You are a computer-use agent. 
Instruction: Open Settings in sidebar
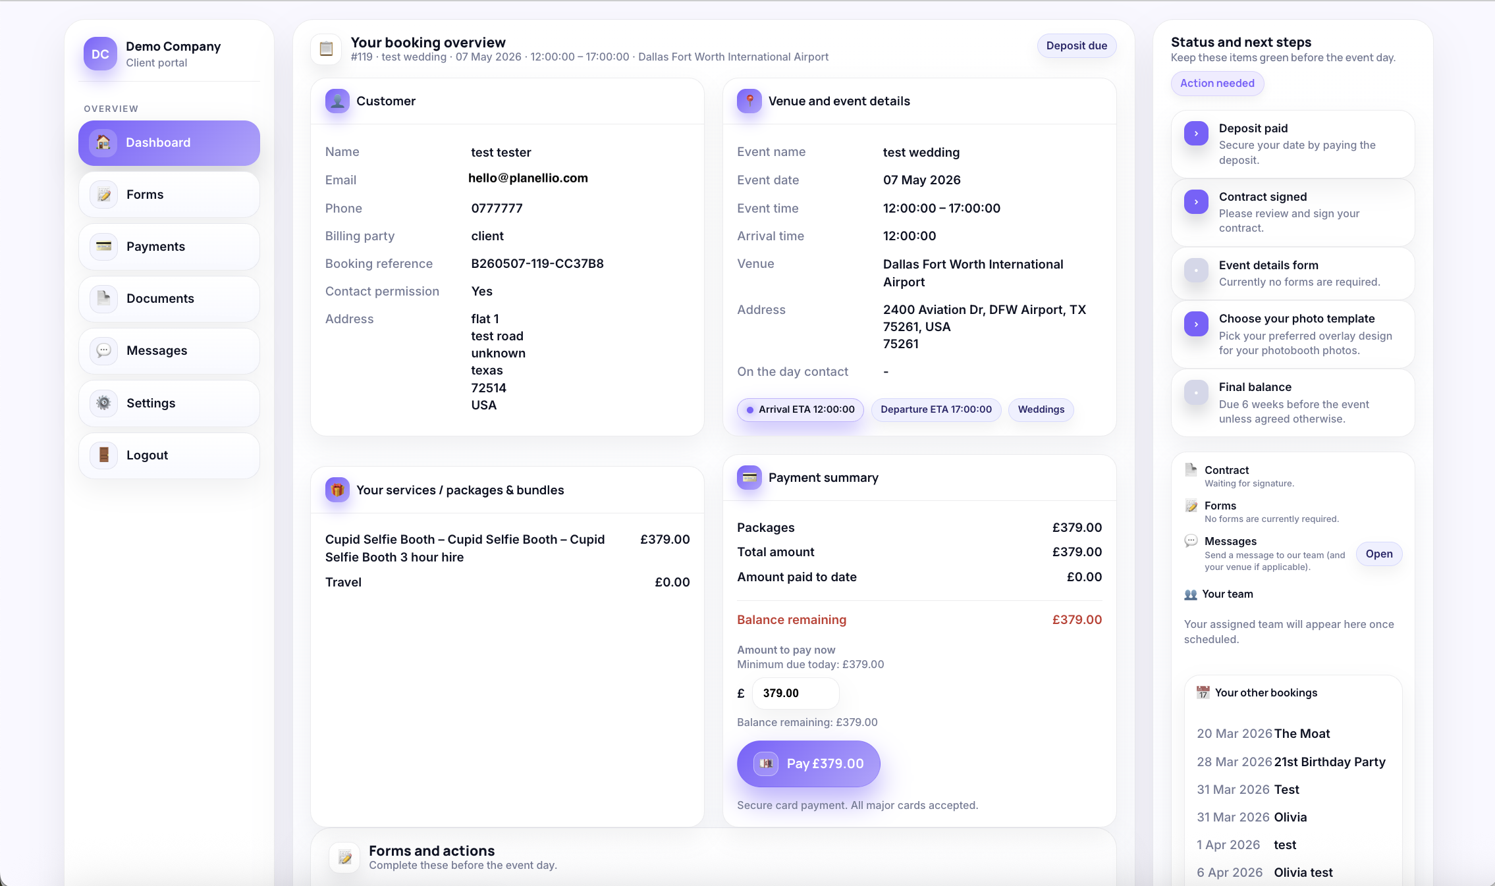(x=169, y=404)
